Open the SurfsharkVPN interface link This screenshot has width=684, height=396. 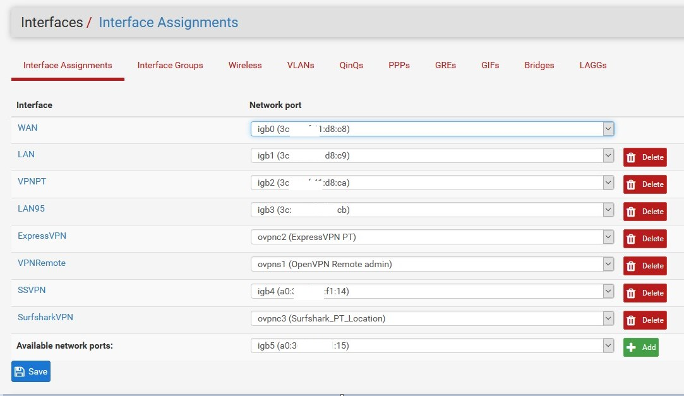point(45,317)
